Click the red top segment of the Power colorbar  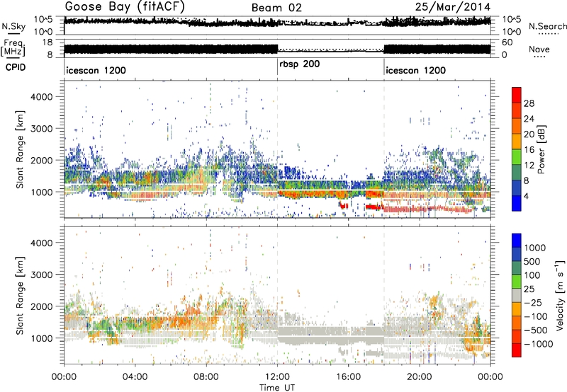pos(517,95)
